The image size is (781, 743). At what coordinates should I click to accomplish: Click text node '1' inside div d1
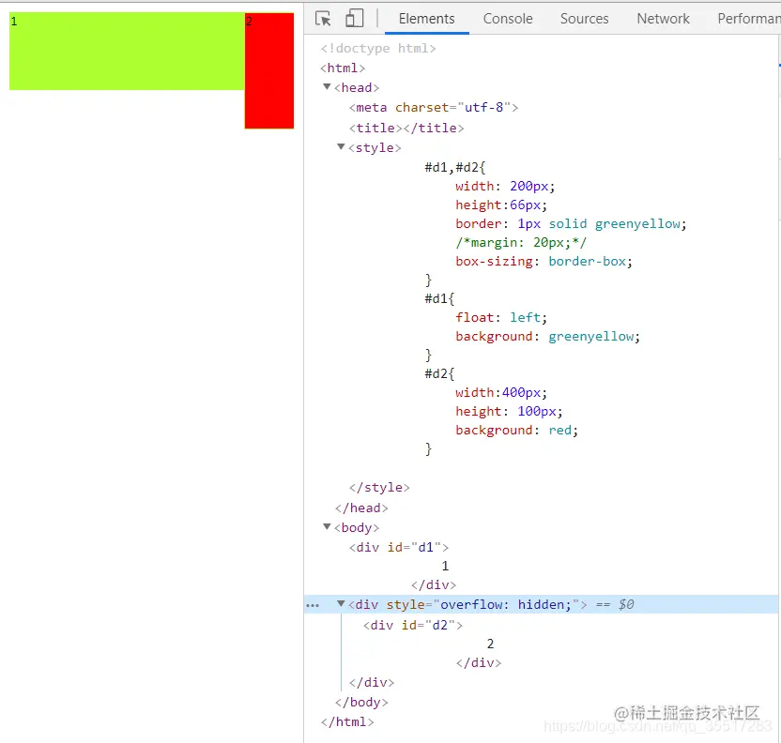(x=445, y=567)
